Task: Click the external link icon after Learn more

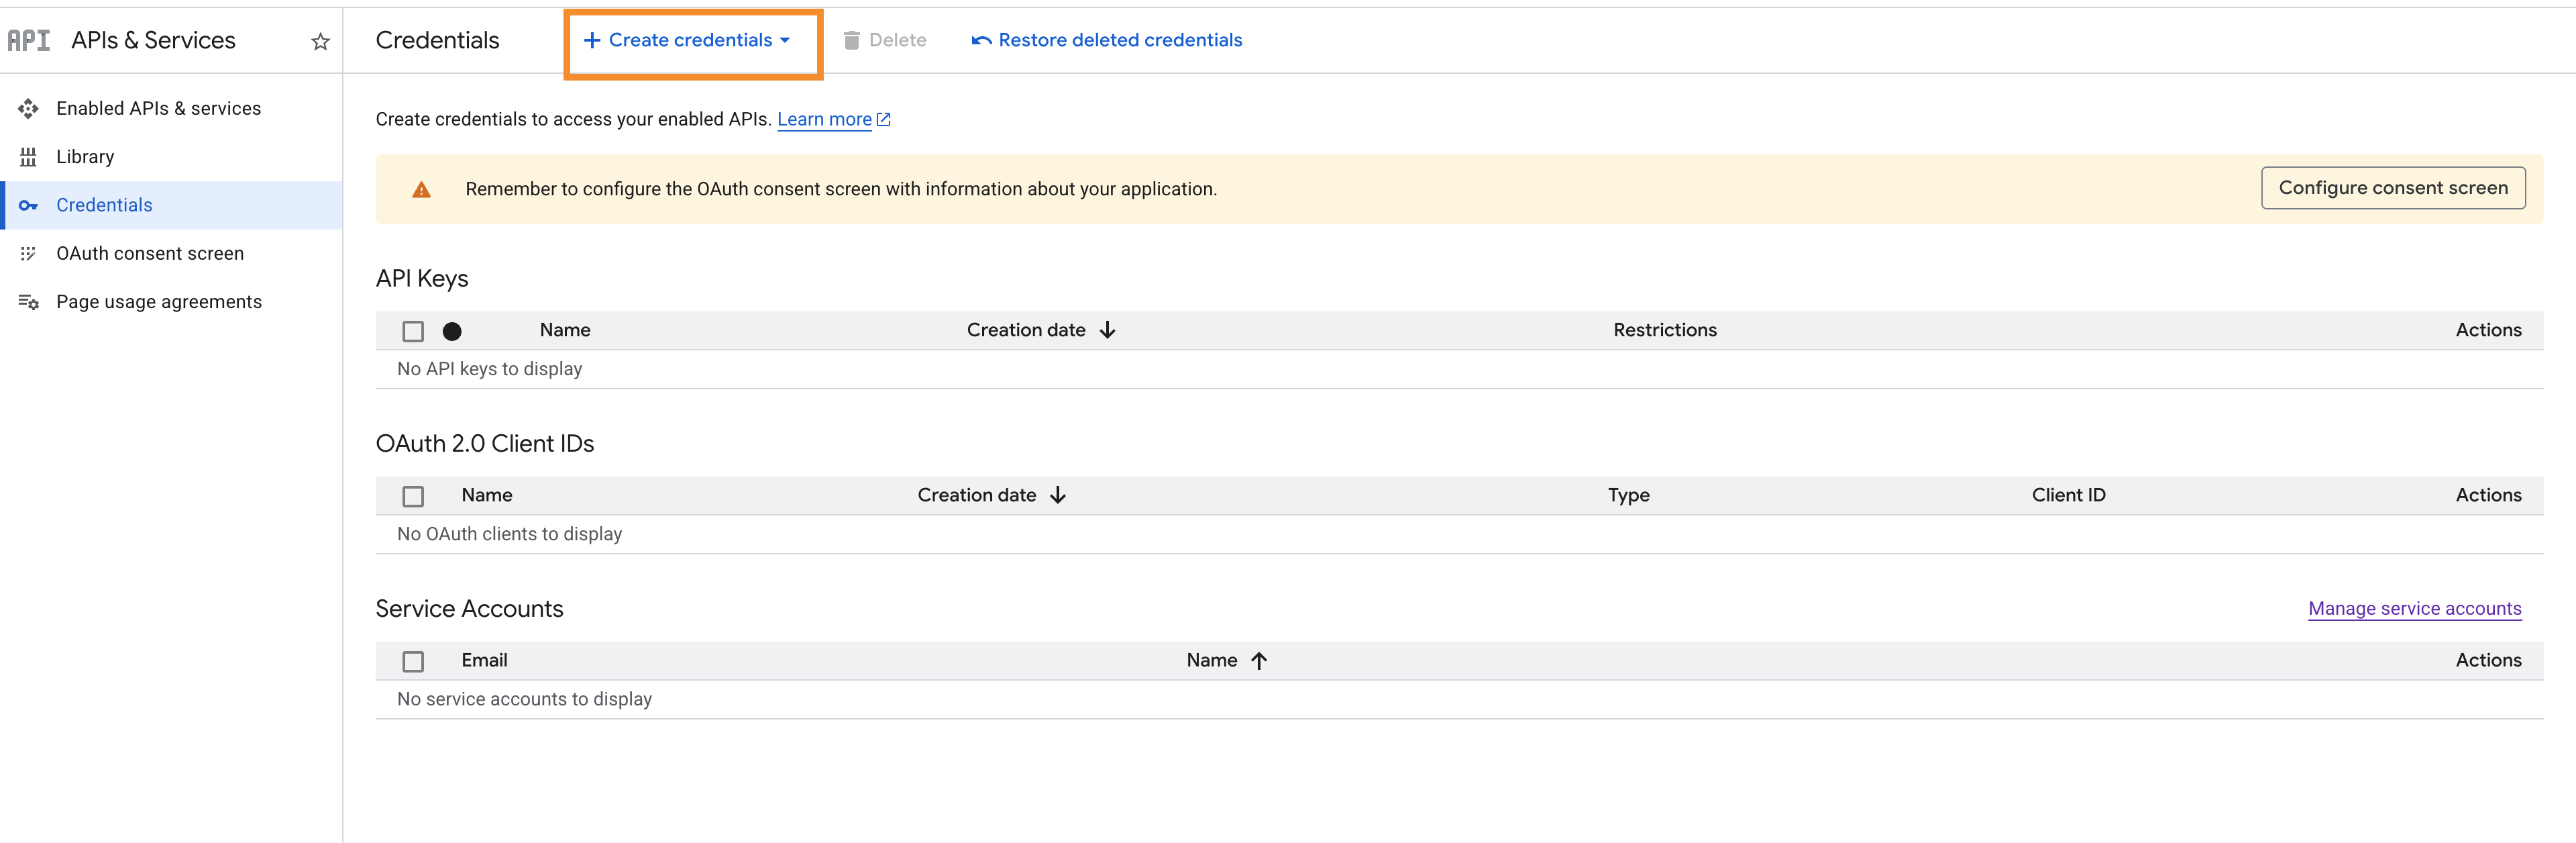Action: [884, 119]
